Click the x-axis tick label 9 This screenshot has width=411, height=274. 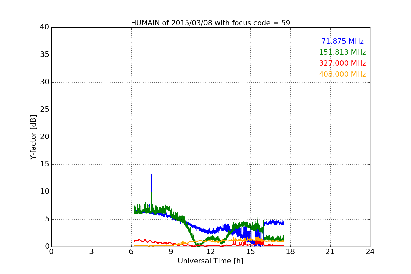click(171, 251)
